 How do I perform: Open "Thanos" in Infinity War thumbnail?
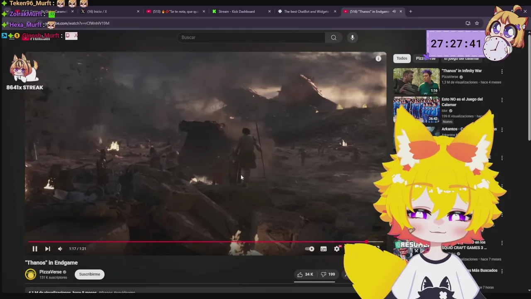[416, 81]
